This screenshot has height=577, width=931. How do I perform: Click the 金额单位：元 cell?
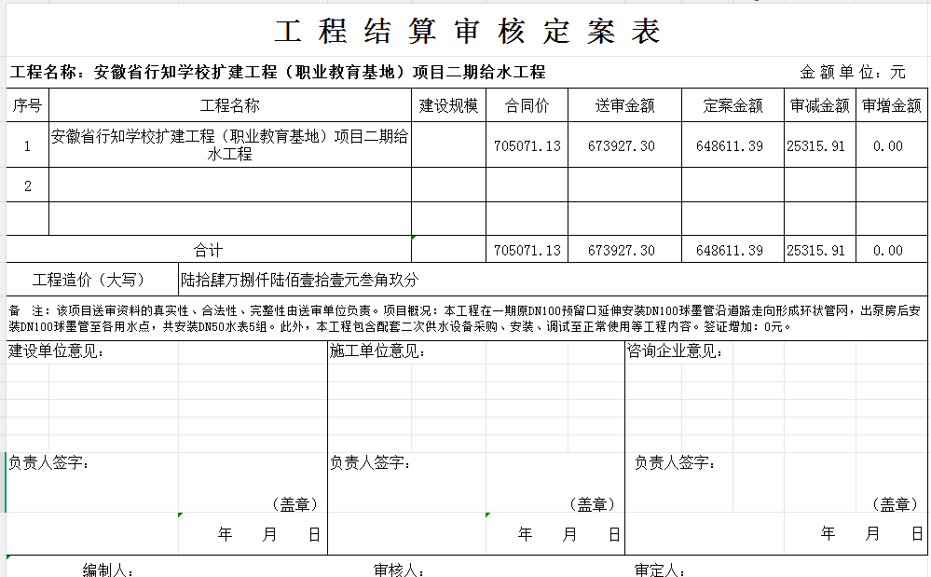click(852, 73)
